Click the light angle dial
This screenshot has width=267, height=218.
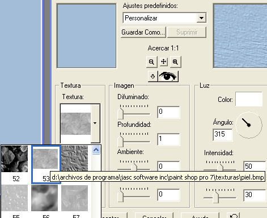click(x=249, y=125)
